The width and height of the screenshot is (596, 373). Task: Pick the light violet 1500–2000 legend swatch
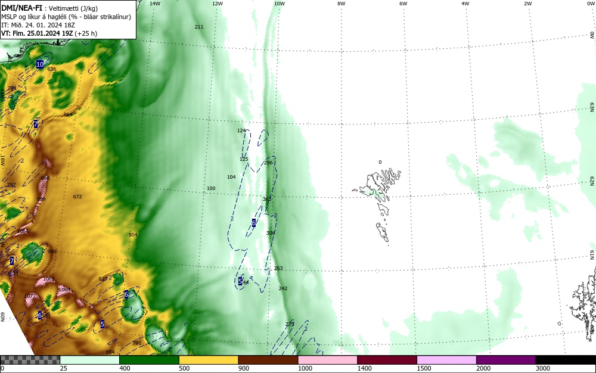[446, 360]
